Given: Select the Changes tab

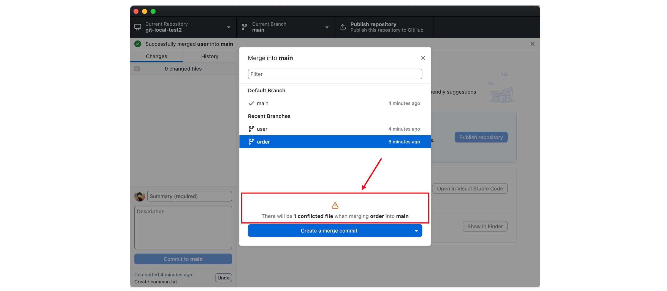Looking at the screenshot, I should (x=156, y=56).
